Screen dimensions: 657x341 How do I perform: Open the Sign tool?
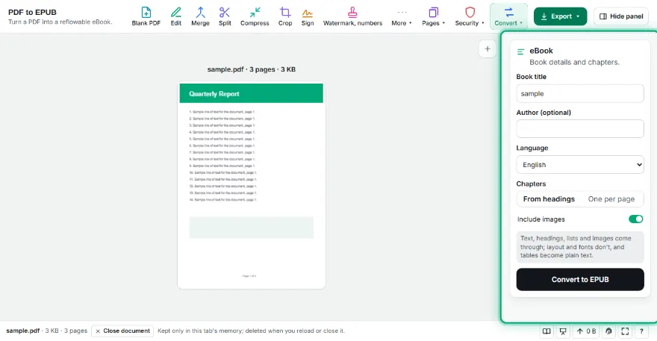coord(307,16)
